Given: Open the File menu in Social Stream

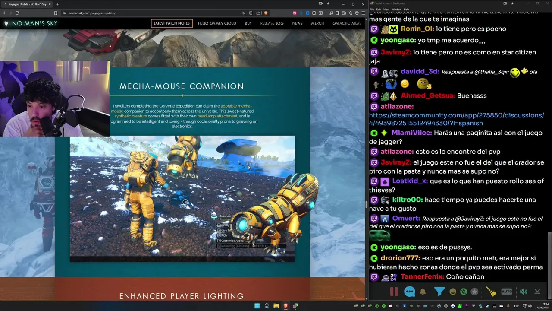Looking at the screenshot, I should click(x=372, y=9).
